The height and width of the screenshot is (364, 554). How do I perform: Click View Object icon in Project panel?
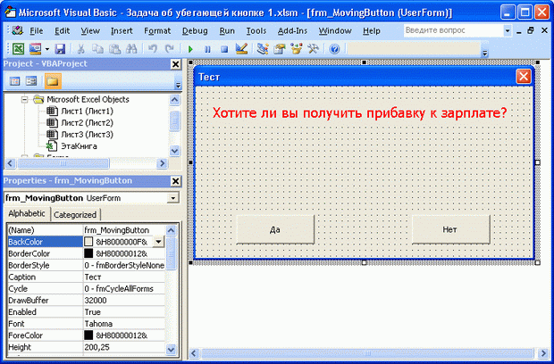pos(30,81)
